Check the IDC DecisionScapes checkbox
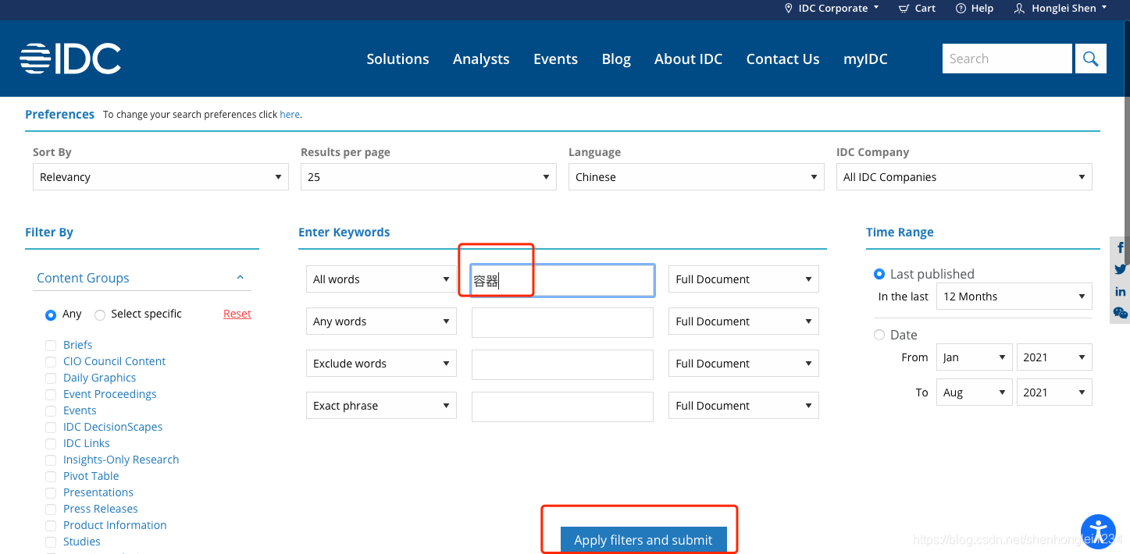The height and width of the screenshot is (554, 1130). [51, 427]
